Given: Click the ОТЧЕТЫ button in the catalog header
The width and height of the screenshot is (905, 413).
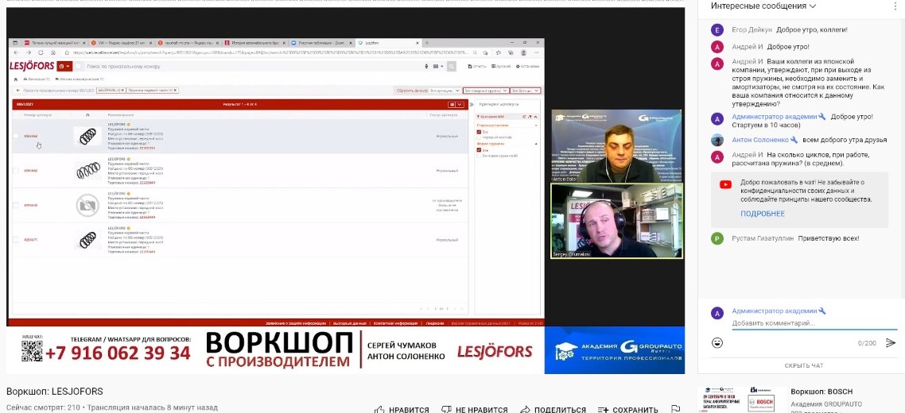Looking at the screenshot, I should [x=477, y=67].
